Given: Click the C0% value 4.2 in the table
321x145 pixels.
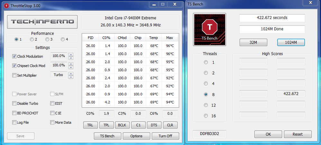Looking at the screenshot, I should pos(107,102).
